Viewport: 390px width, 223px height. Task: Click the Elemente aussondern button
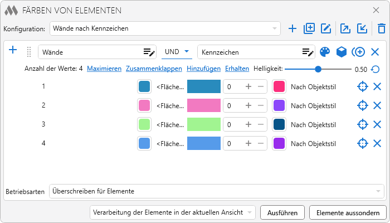tap(348, 212)
